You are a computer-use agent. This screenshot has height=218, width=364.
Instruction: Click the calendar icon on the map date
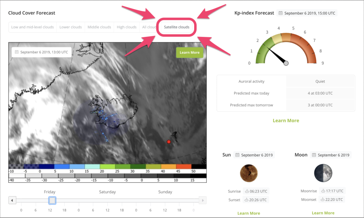(17, 52)
